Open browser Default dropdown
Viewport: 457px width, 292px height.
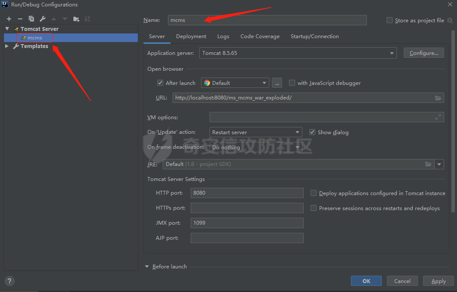point(235,83)
